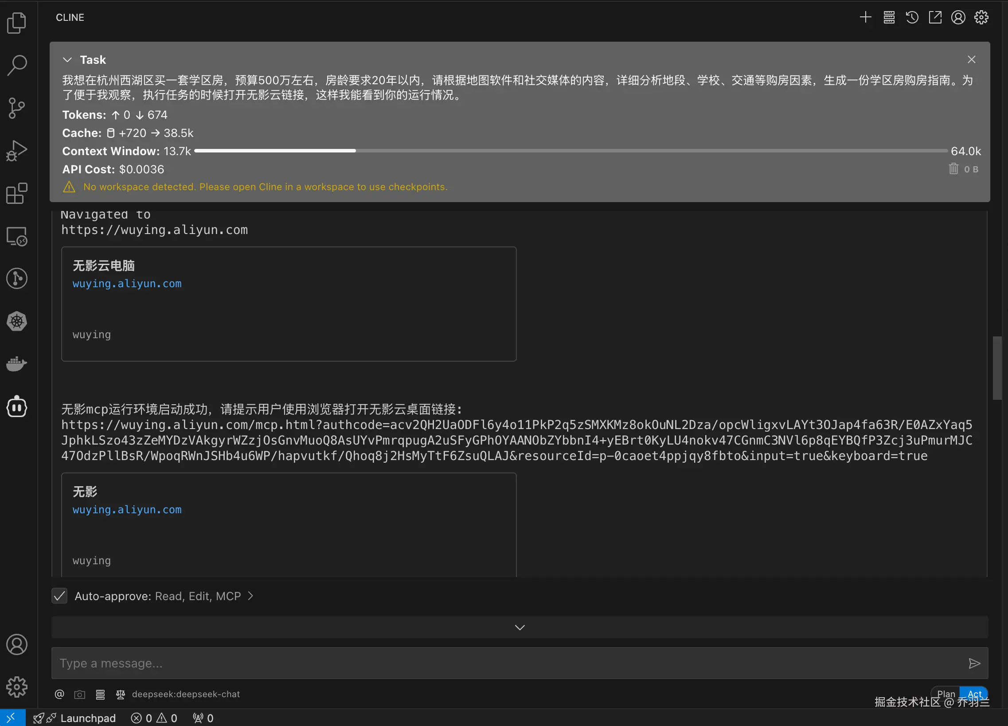The height and width of the screenshot is (726, 1008).
Task: Open the wuying.aliyun.com link under 无影云电脑
Action: click(127, 284)
